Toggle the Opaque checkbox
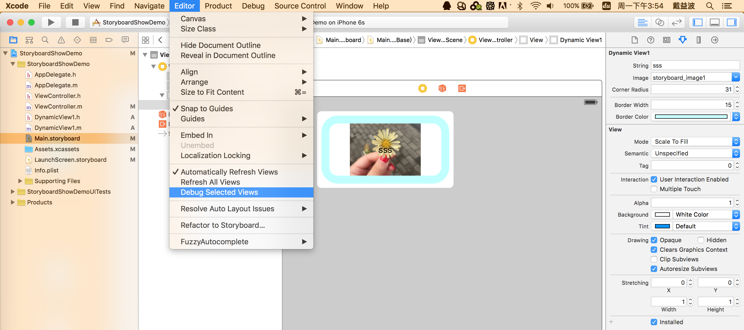This screenshot has width=744, height=330. [654, 240]
